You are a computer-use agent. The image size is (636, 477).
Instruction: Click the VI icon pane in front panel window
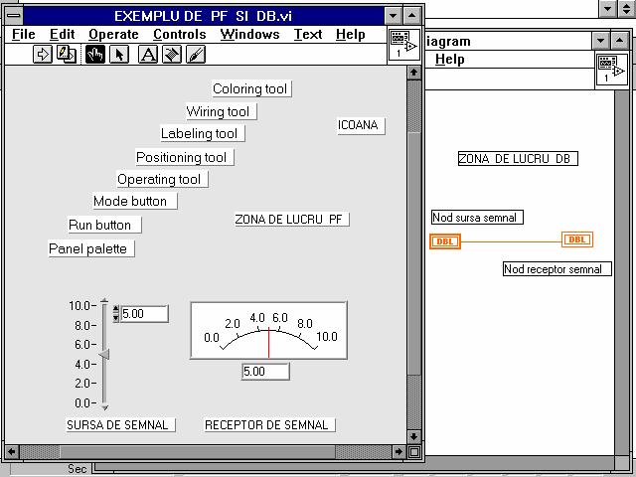404,45
